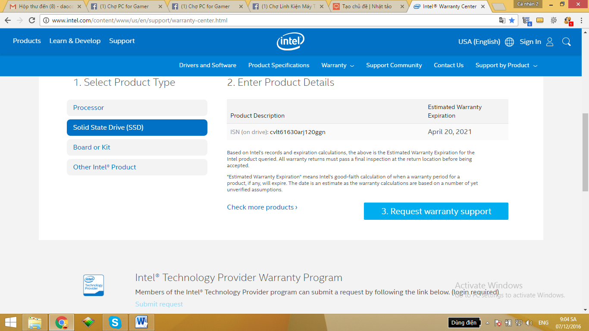Click the Submit request link

click(x=159, y=304)
